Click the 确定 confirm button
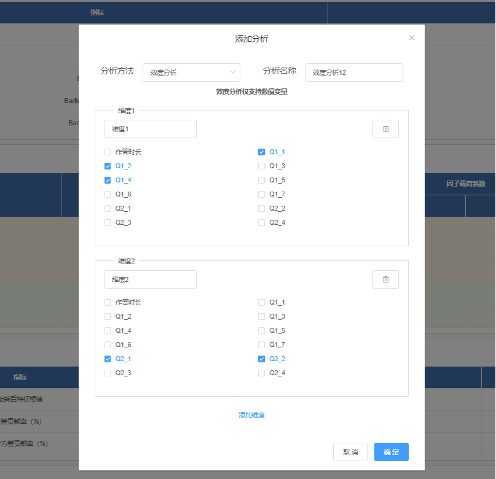 391,451
